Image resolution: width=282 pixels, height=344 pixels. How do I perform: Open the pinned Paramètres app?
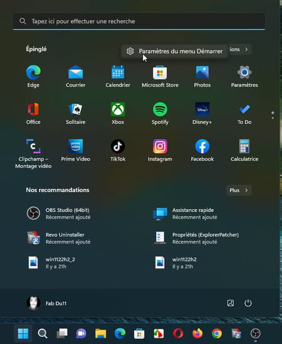[244, 77]
